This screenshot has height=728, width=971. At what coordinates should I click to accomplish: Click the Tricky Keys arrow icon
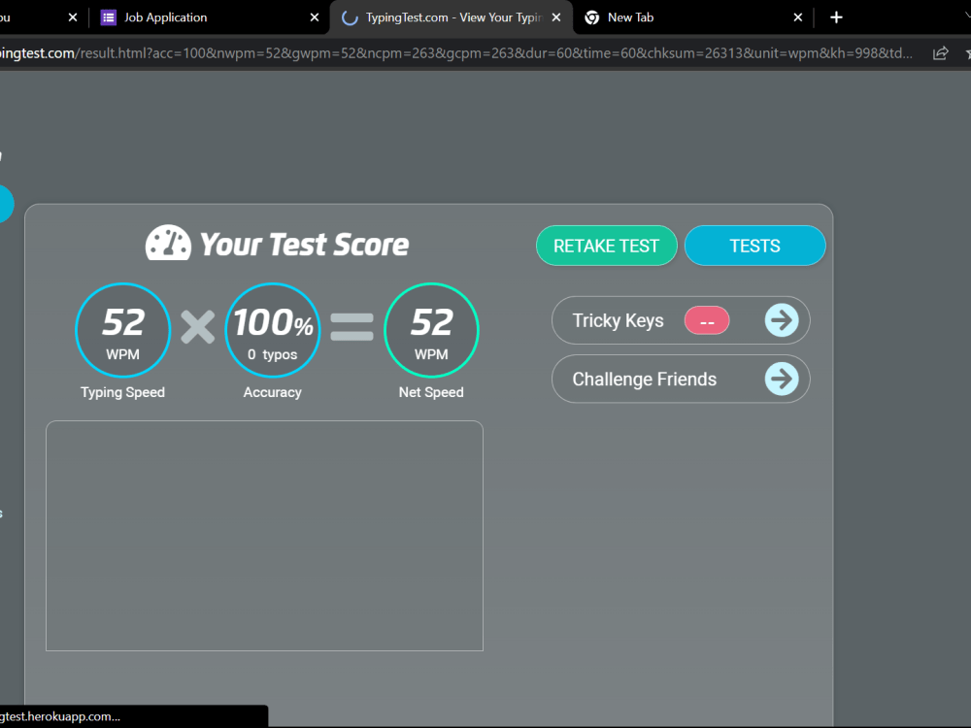[x=782, y=320]
